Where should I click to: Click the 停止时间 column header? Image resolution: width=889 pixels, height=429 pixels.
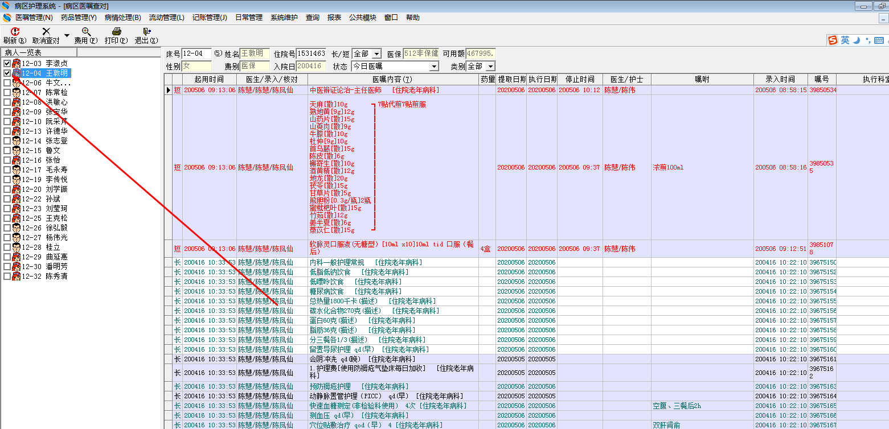(580, 80)
